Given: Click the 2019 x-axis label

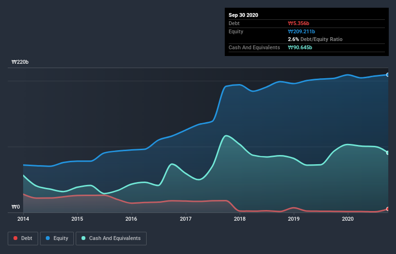Looking at the screenshot, I should (x=294, y=219).
